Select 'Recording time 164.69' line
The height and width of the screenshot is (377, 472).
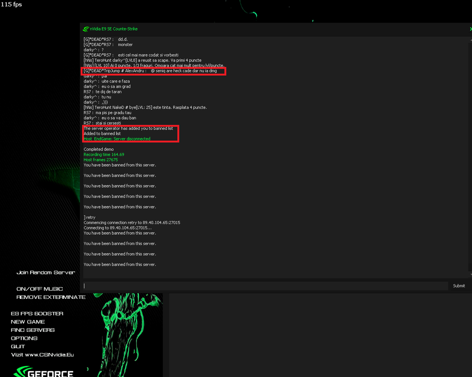click(x=104, y=155)
